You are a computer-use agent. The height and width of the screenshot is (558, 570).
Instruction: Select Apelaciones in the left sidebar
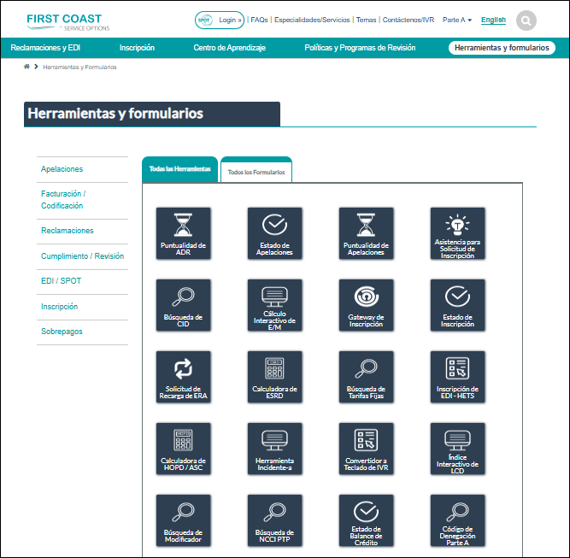62,169
